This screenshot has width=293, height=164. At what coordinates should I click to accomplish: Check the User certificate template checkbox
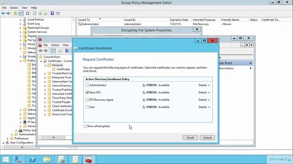pos(87,107)
